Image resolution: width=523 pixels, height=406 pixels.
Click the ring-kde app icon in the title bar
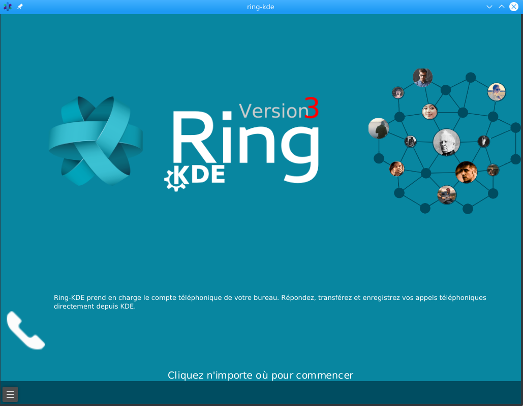tap(8, 7)
